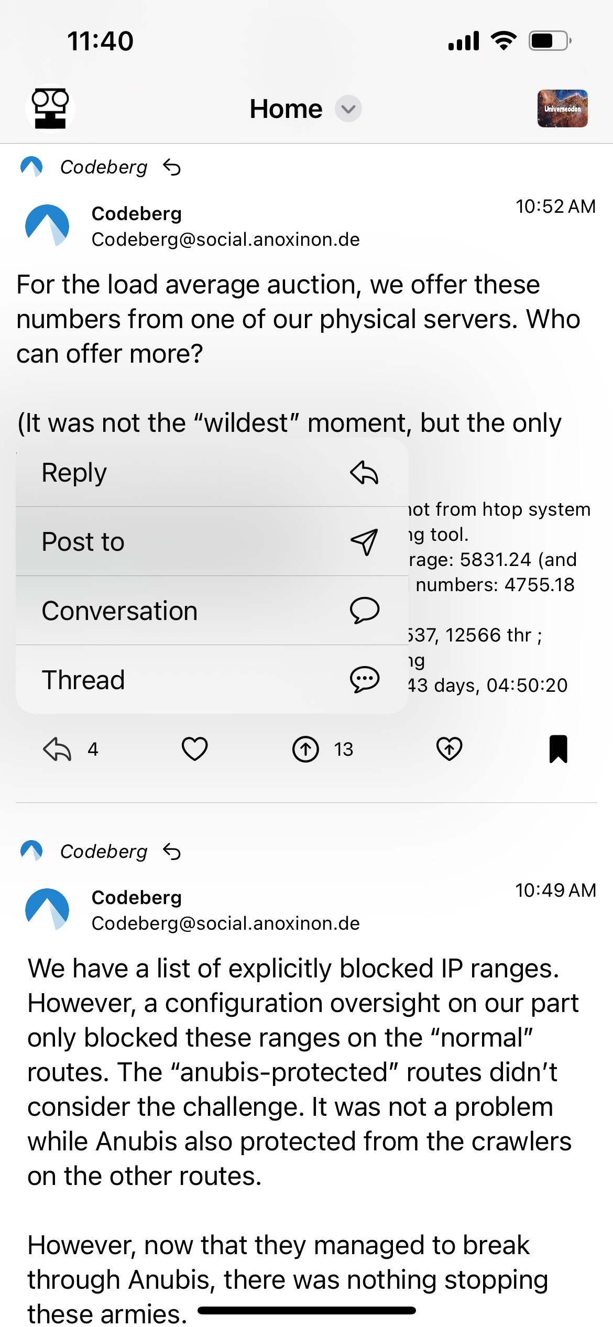The height and width of the screenshot is (1327, 613).
Task: Tap the battery indicator in the status bar
Action: point(550,40)
